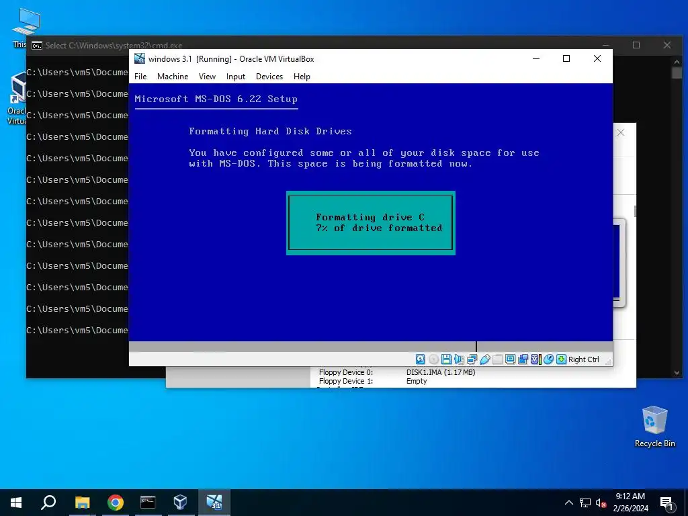Open the hard disk activity status icon
This screenshot has height=516, width=688.
[421, 359]
